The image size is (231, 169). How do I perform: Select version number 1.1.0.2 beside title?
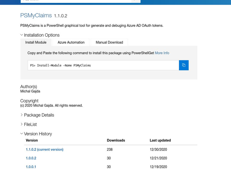pos(61,16)
